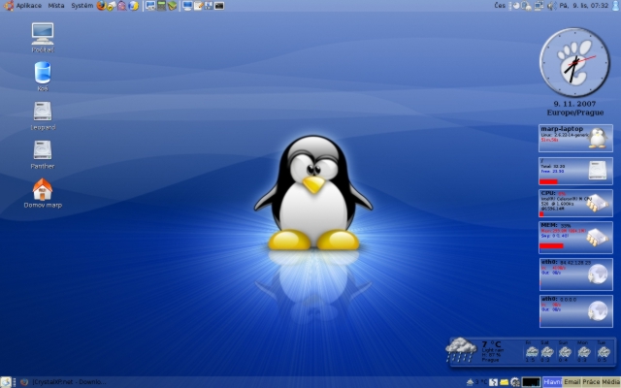Click the date text 9. 11. 2007
This screenshot has height=388, width=621.
coord(574,104)
